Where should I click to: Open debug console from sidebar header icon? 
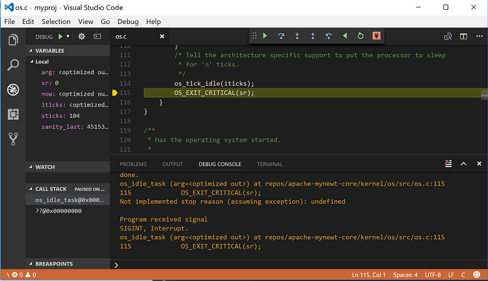(x=98, y=36)
